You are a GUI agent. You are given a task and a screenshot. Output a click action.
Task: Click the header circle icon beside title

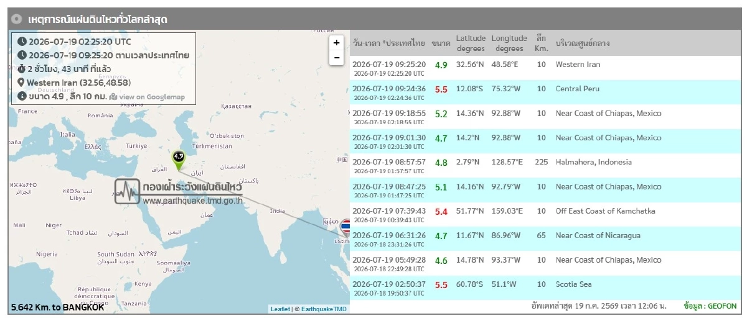(17, 19)
